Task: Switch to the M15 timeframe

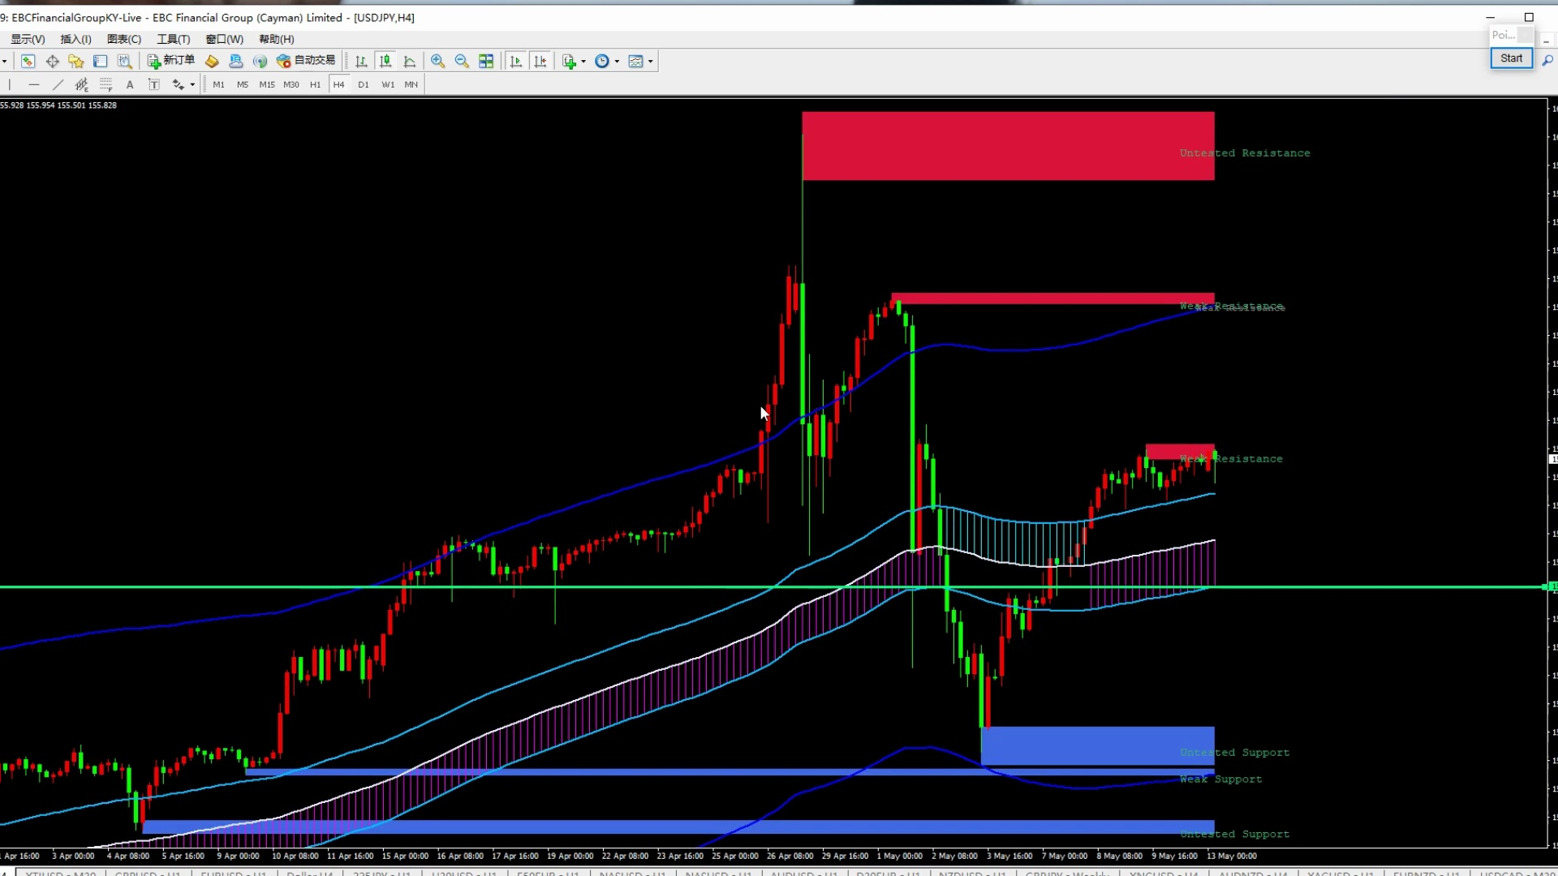Action: (x=267, y=84)
